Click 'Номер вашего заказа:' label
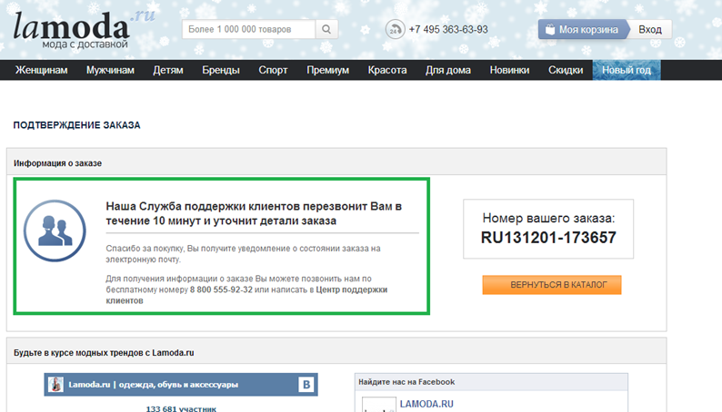 tap(548, 218)
